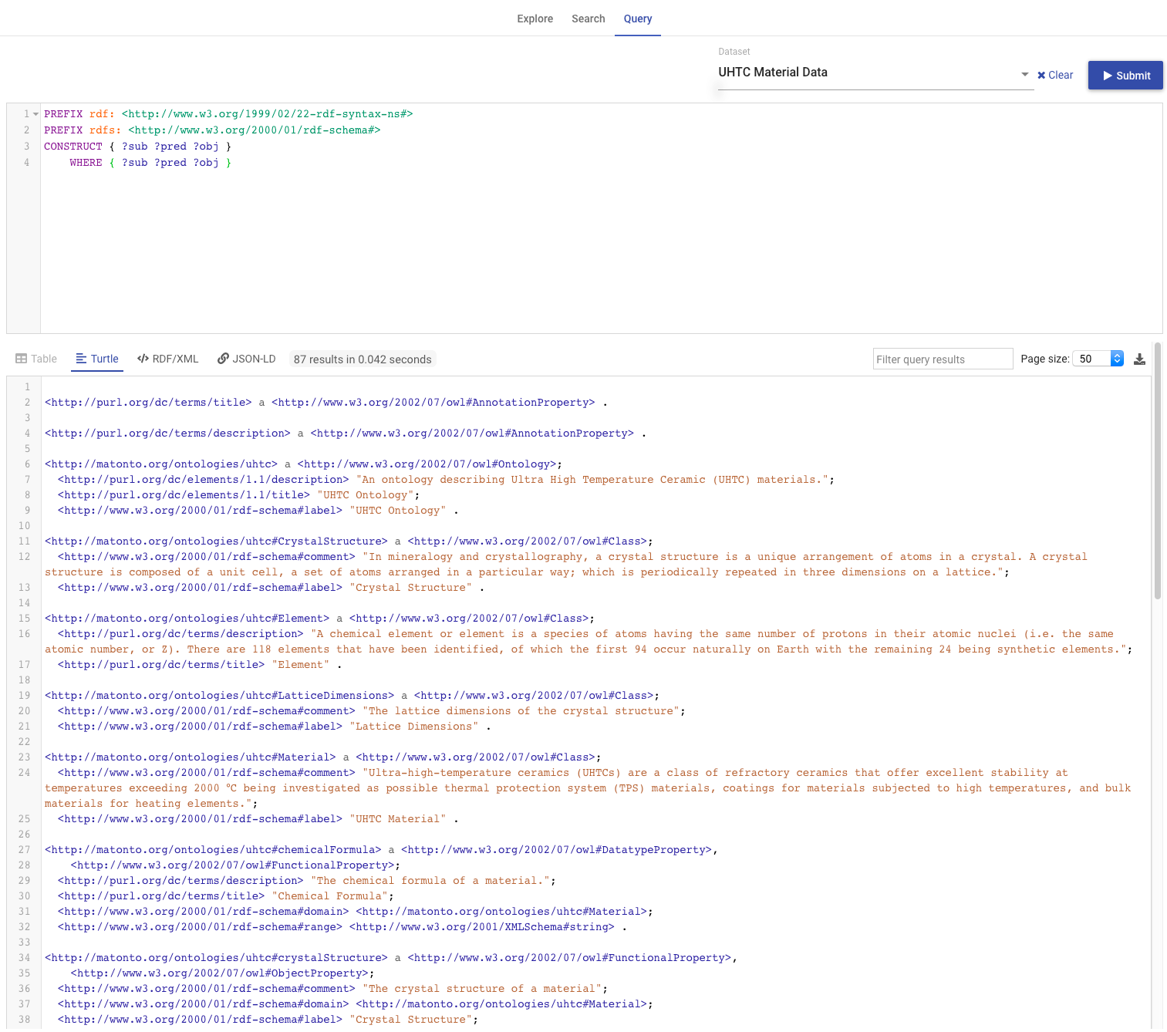The width and height of the screenshot is (1167, 1032).
Task: Click the play icon on the Submit button
Action: pyautogui.click(x=1108, y=75)
